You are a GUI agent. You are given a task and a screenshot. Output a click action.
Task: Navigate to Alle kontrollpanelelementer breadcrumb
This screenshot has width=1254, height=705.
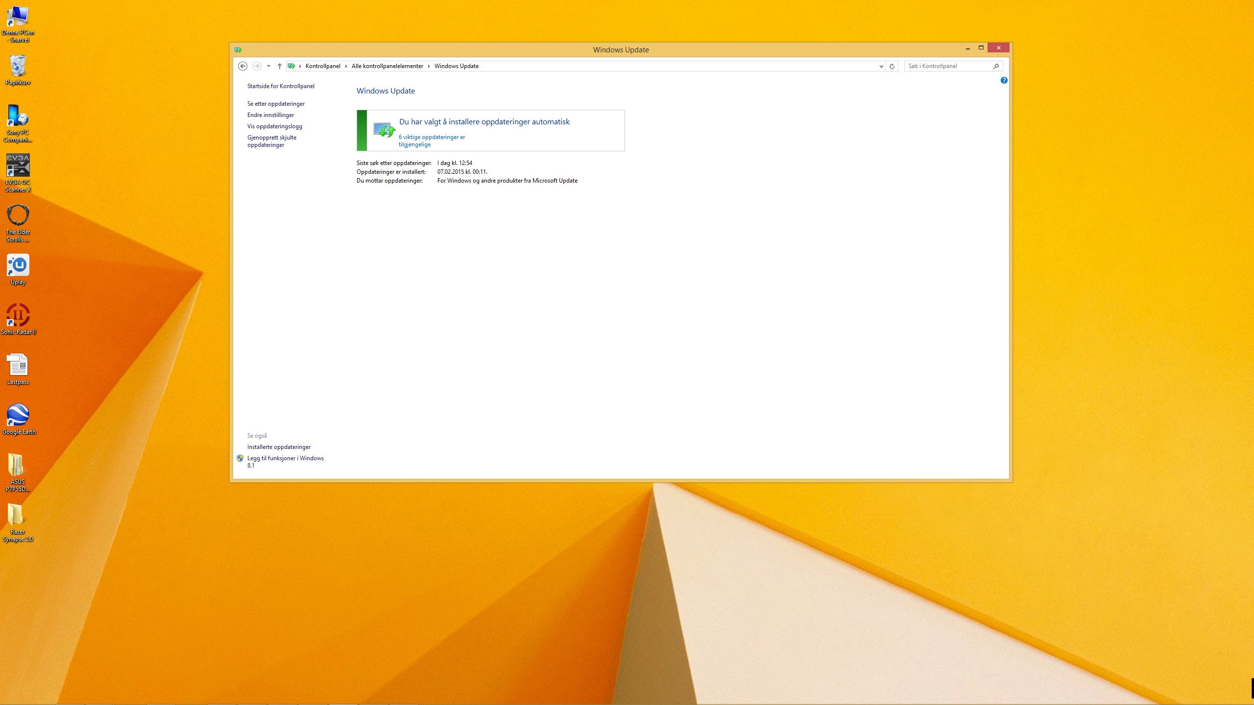pos(387,66)
